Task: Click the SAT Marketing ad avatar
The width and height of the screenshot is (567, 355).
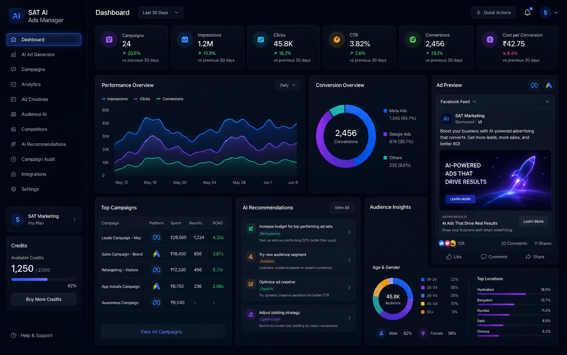Action: click(x=446, y=118)
